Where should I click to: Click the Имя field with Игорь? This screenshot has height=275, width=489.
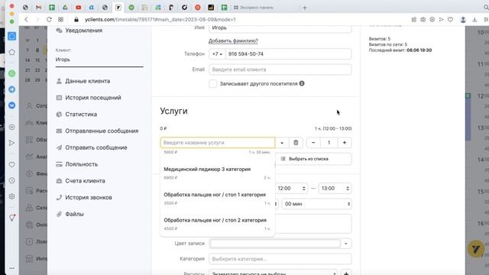(x=280, y=28)
